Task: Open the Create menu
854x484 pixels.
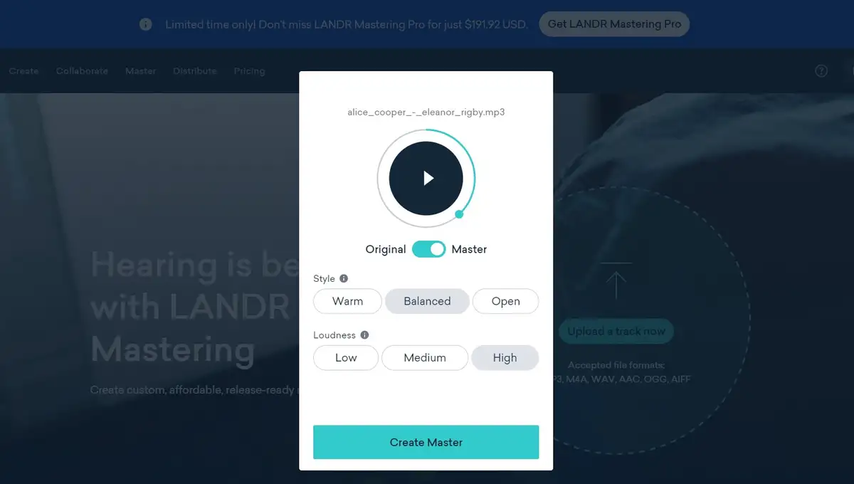Action: coord(23,71)
